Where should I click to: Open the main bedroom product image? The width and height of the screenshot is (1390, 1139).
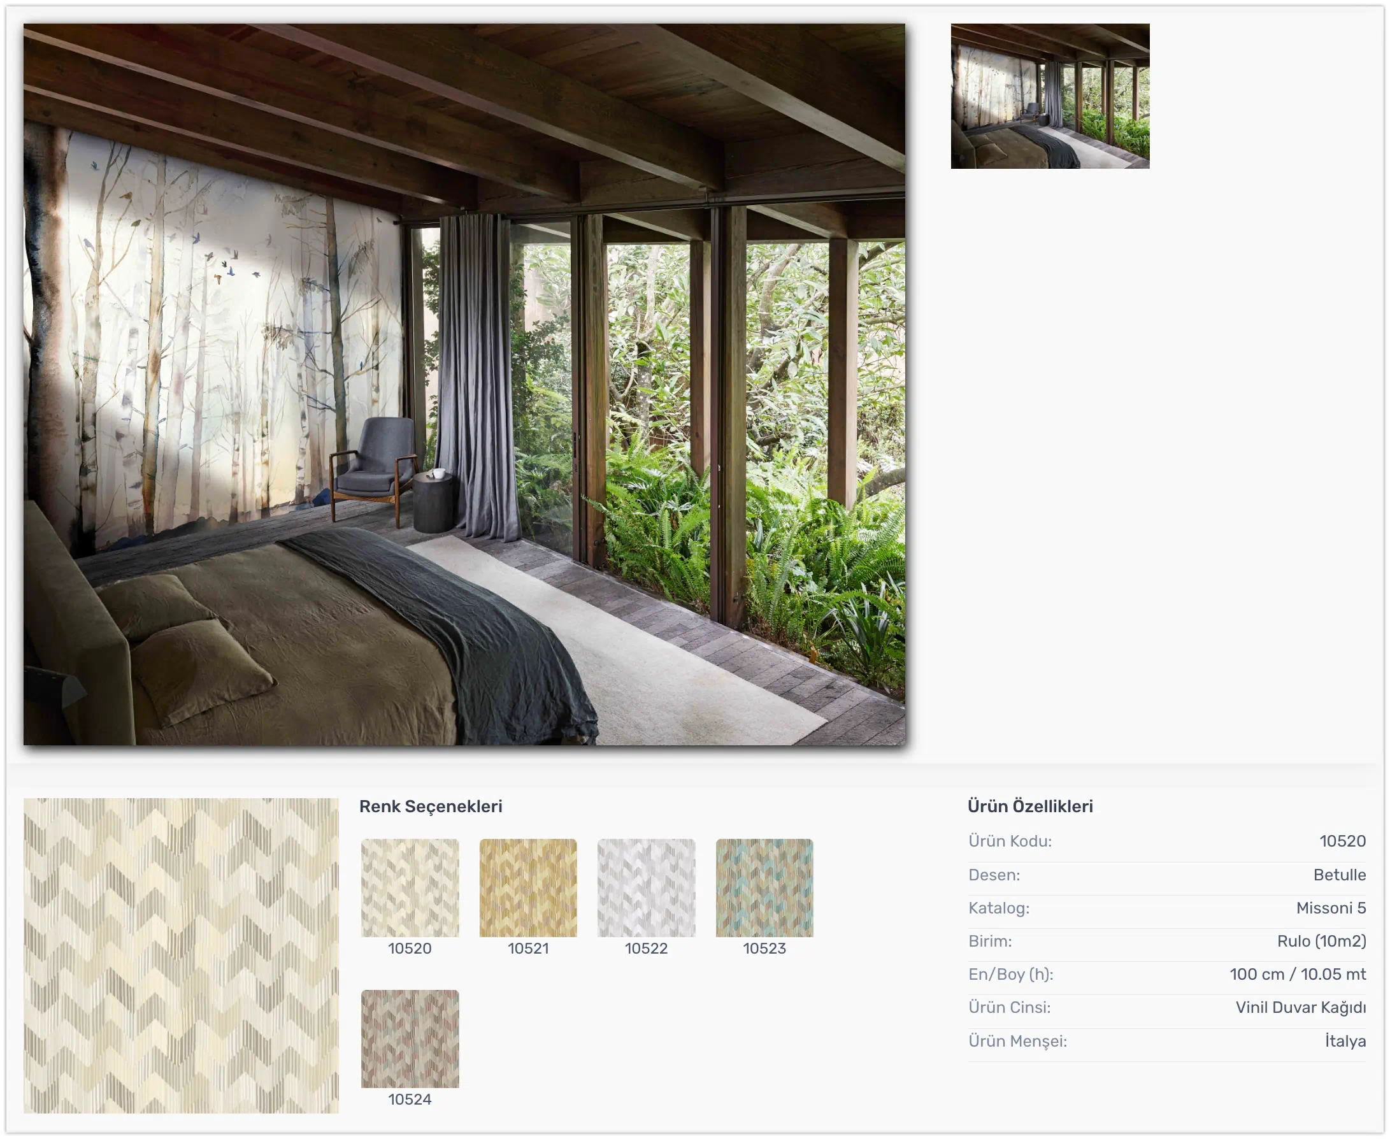[x=464, y=384]
